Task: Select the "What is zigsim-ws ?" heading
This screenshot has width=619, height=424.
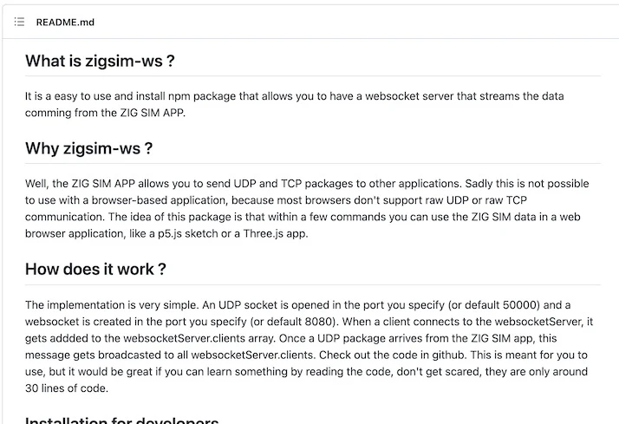Action: click(100, 61)
